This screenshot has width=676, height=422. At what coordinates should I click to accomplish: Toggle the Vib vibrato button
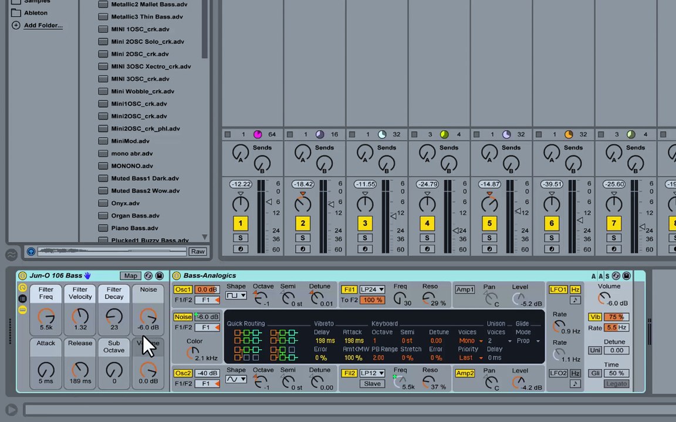[x=595, y=316]
